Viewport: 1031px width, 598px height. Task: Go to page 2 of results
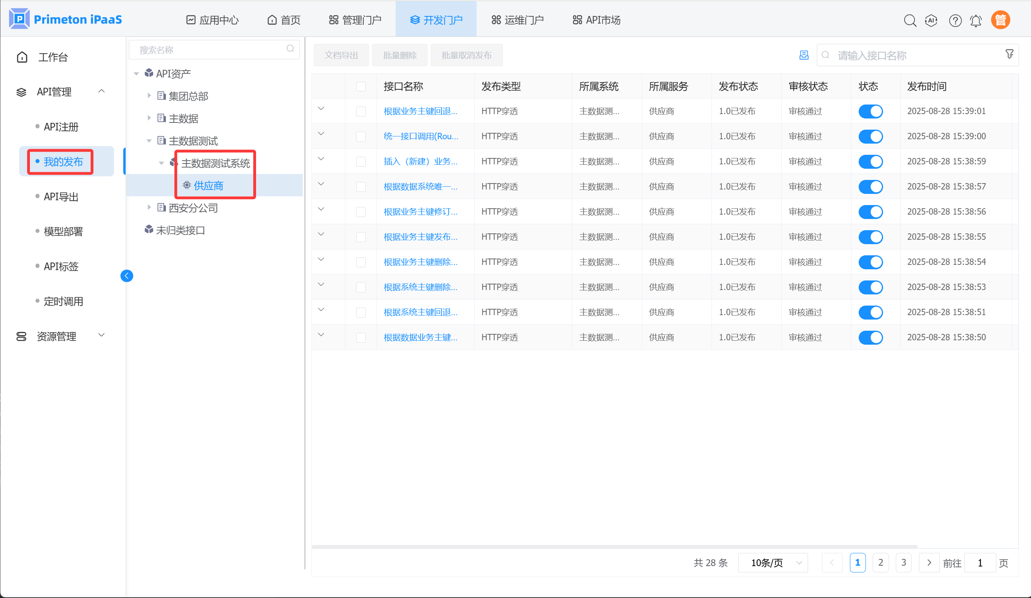(x=881, y=563)
